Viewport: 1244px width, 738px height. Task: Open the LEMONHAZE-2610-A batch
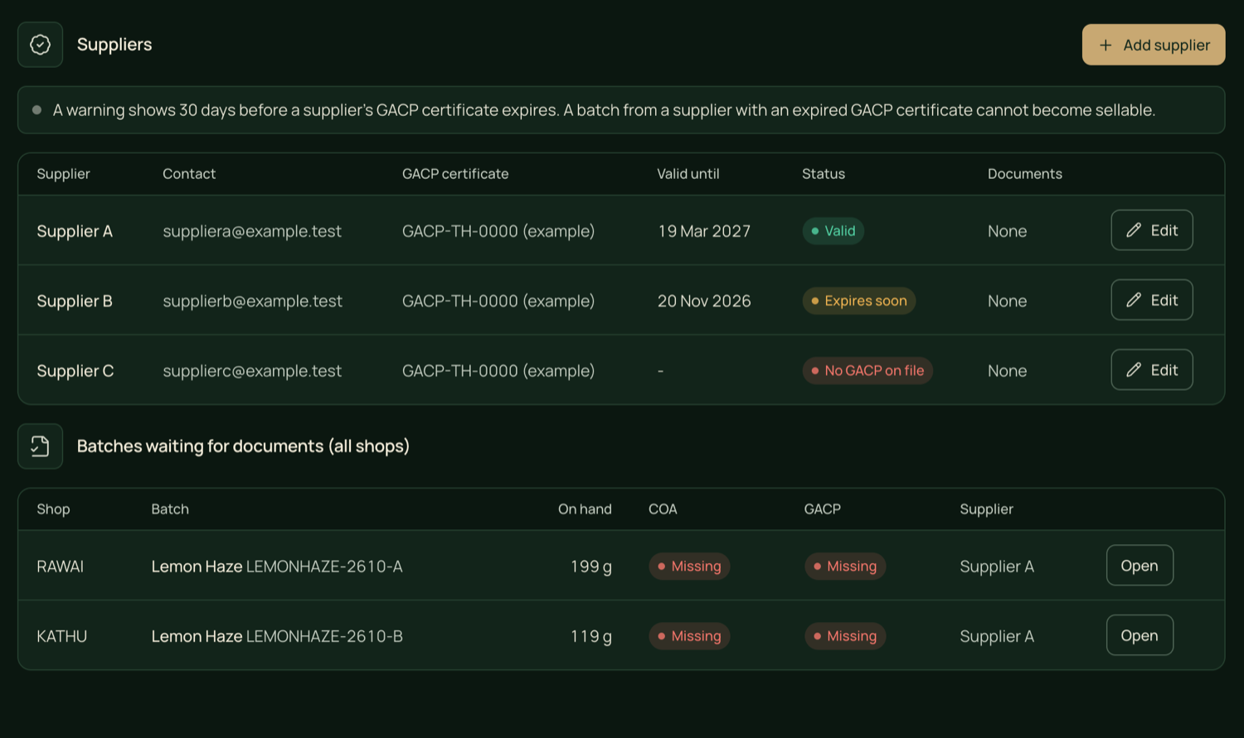[x=1140, y=565]
